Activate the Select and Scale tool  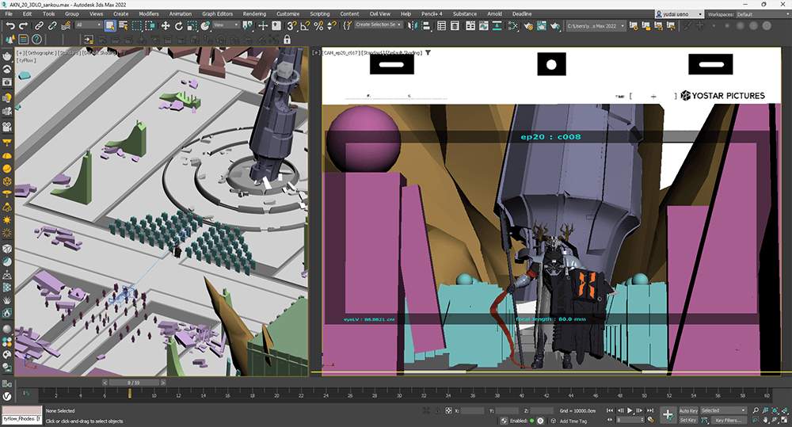[192, 25]
